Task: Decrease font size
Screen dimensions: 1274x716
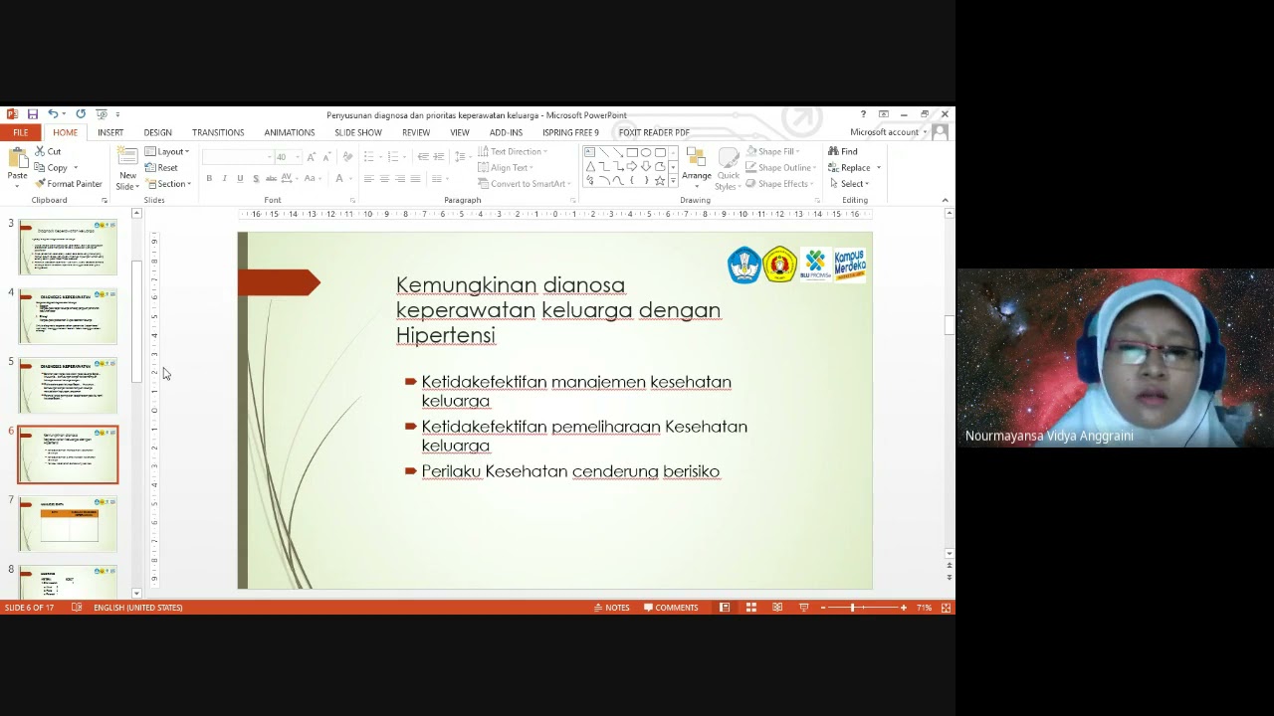Action: (325, 157)
